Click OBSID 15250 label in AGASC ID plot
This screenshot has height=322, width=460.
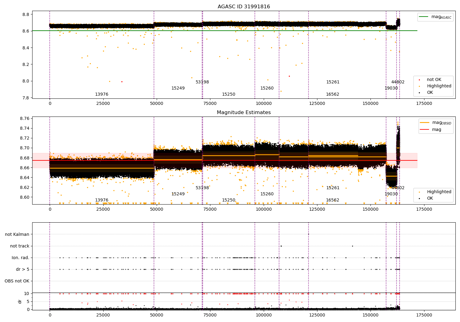coord(228,94)
